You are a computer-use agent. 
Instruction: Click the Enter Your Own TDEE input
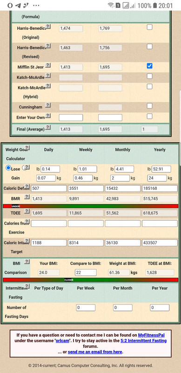(110, 117)
